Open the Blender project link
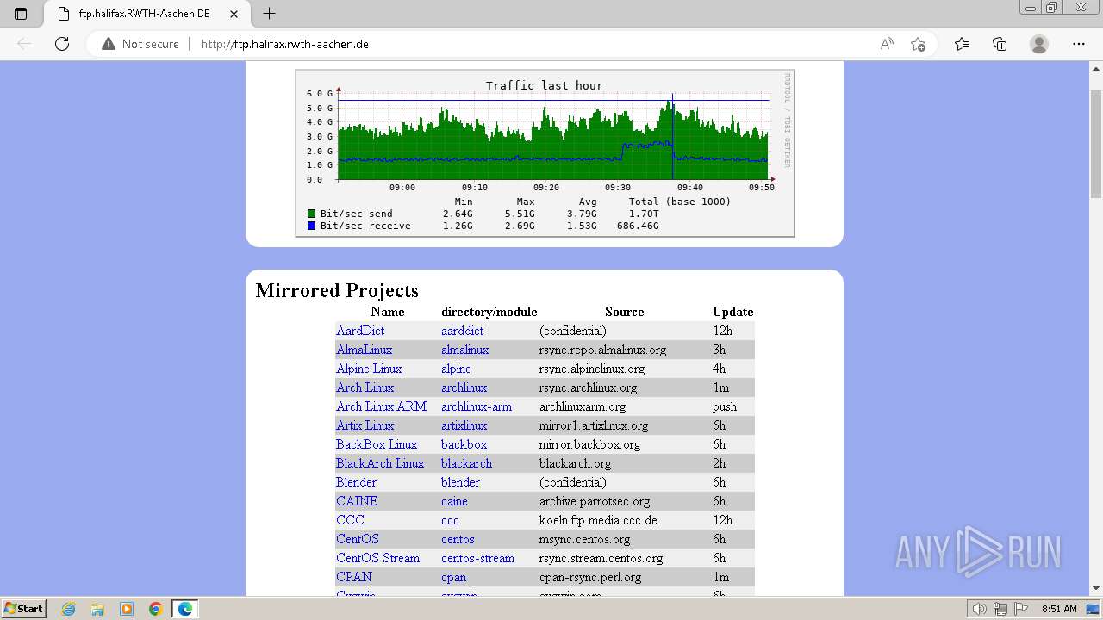Screen dimensions: 1103x620 [356, 482]
